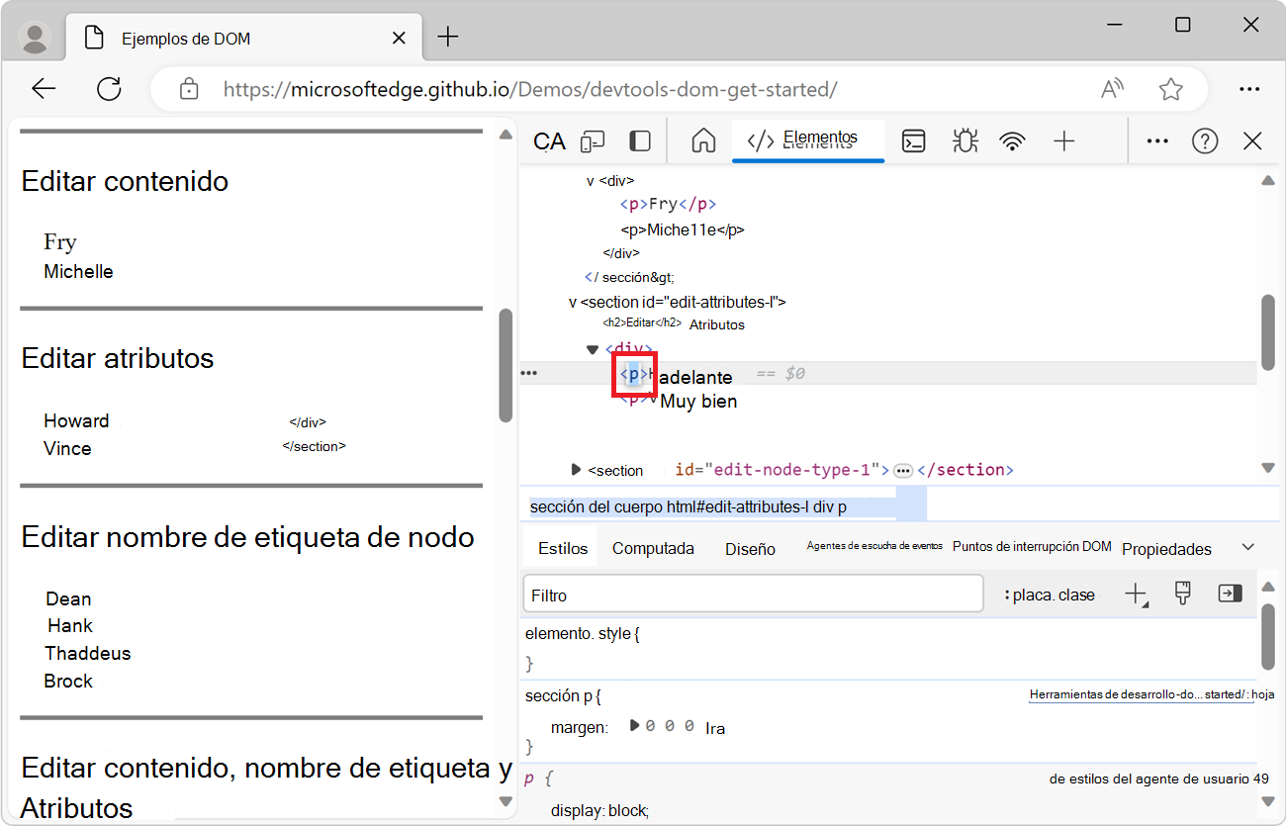Open the Console drawer icon
This screenshot has height=826, width=1286.
coord(913,140)
